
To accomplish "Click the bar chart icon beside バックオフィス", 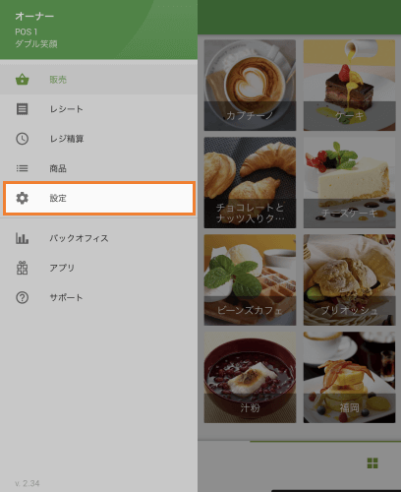I will (23, 238).
